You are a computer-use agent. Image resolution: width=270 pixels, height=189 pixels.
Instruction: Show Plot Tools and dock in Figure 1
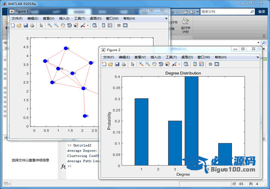click(x=125, y=25)
